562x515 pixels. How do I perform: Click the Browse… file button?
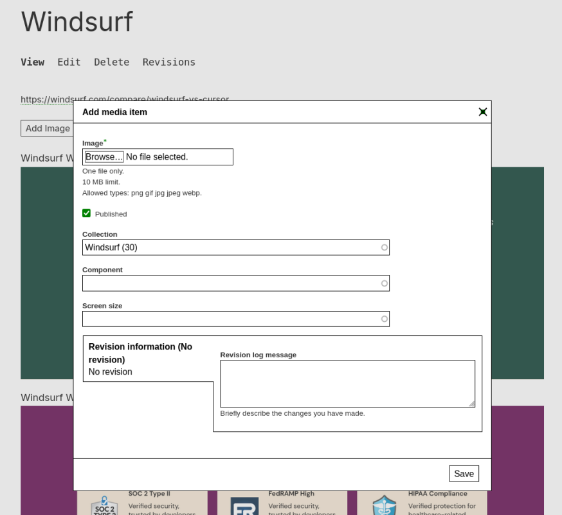[x=104, y=157]
